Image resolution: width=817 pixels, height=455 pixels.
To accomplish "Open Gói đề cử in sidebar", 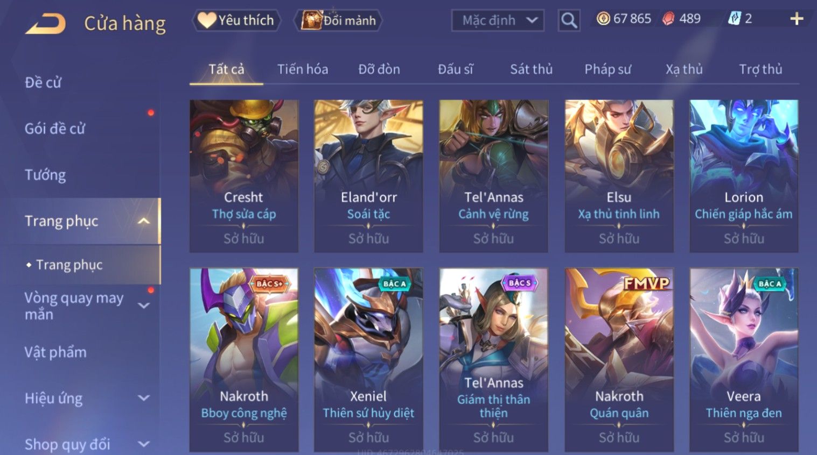I will click(x=55, y=129).
